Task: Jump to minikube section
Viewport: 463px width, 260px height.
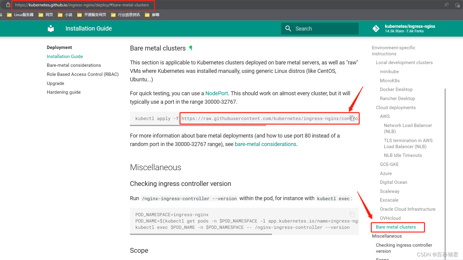Action: tap(389, 72)
